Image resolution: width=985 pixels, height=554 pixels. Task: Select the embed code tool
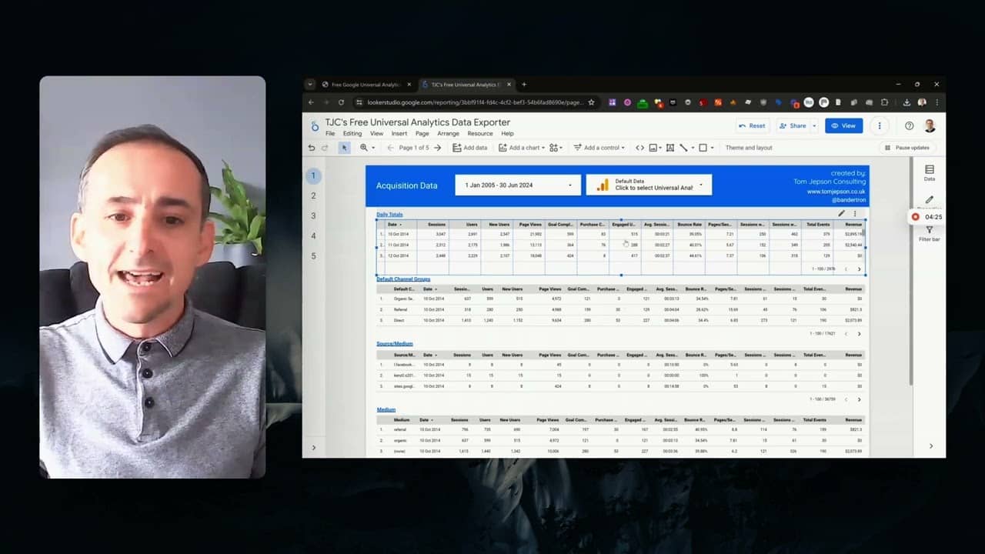coord(639,148)
